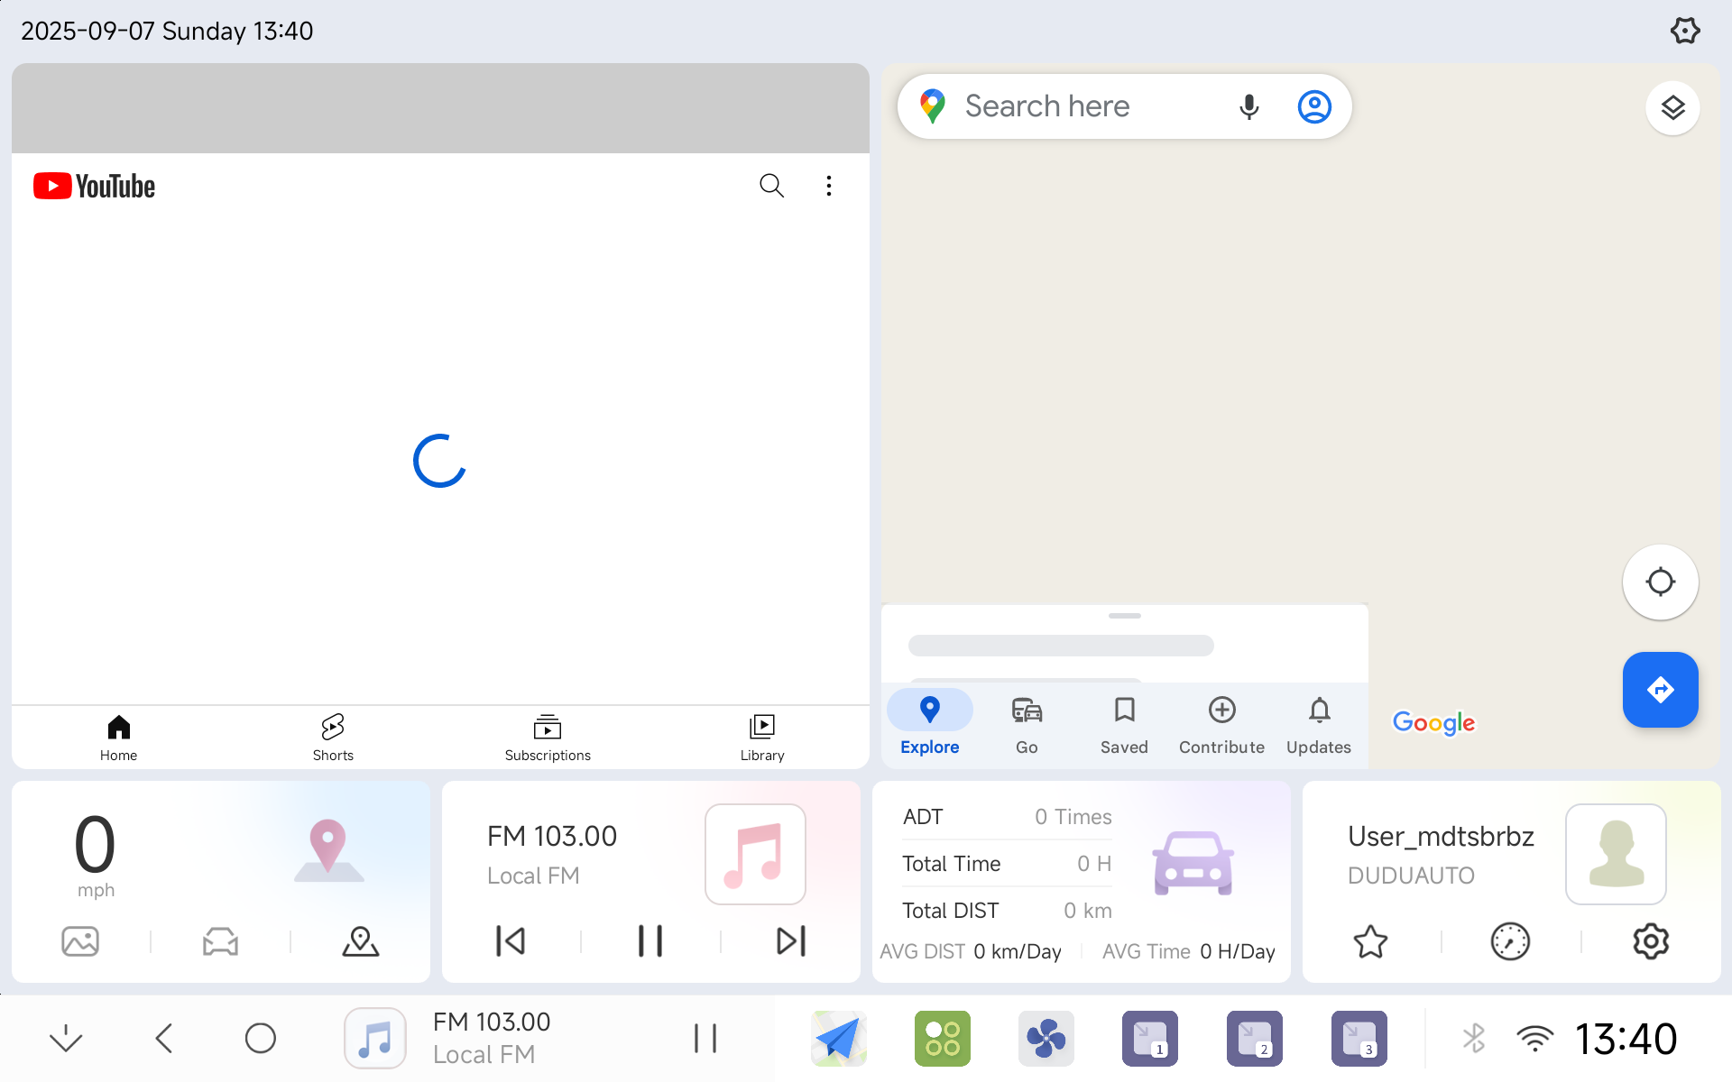This screenshot has width=1732, height=1082.
Task: Open YouTube Subscriptions tab
Action: [548, 738]
